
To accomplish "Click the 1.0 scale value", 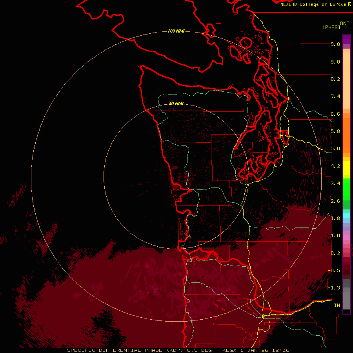I will click(x=335, y=235).
